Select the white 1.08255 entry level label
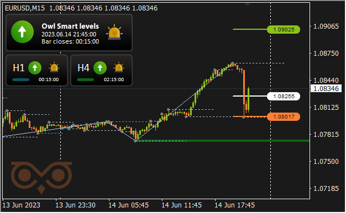346x213 pixels. (x=284, y=96)
